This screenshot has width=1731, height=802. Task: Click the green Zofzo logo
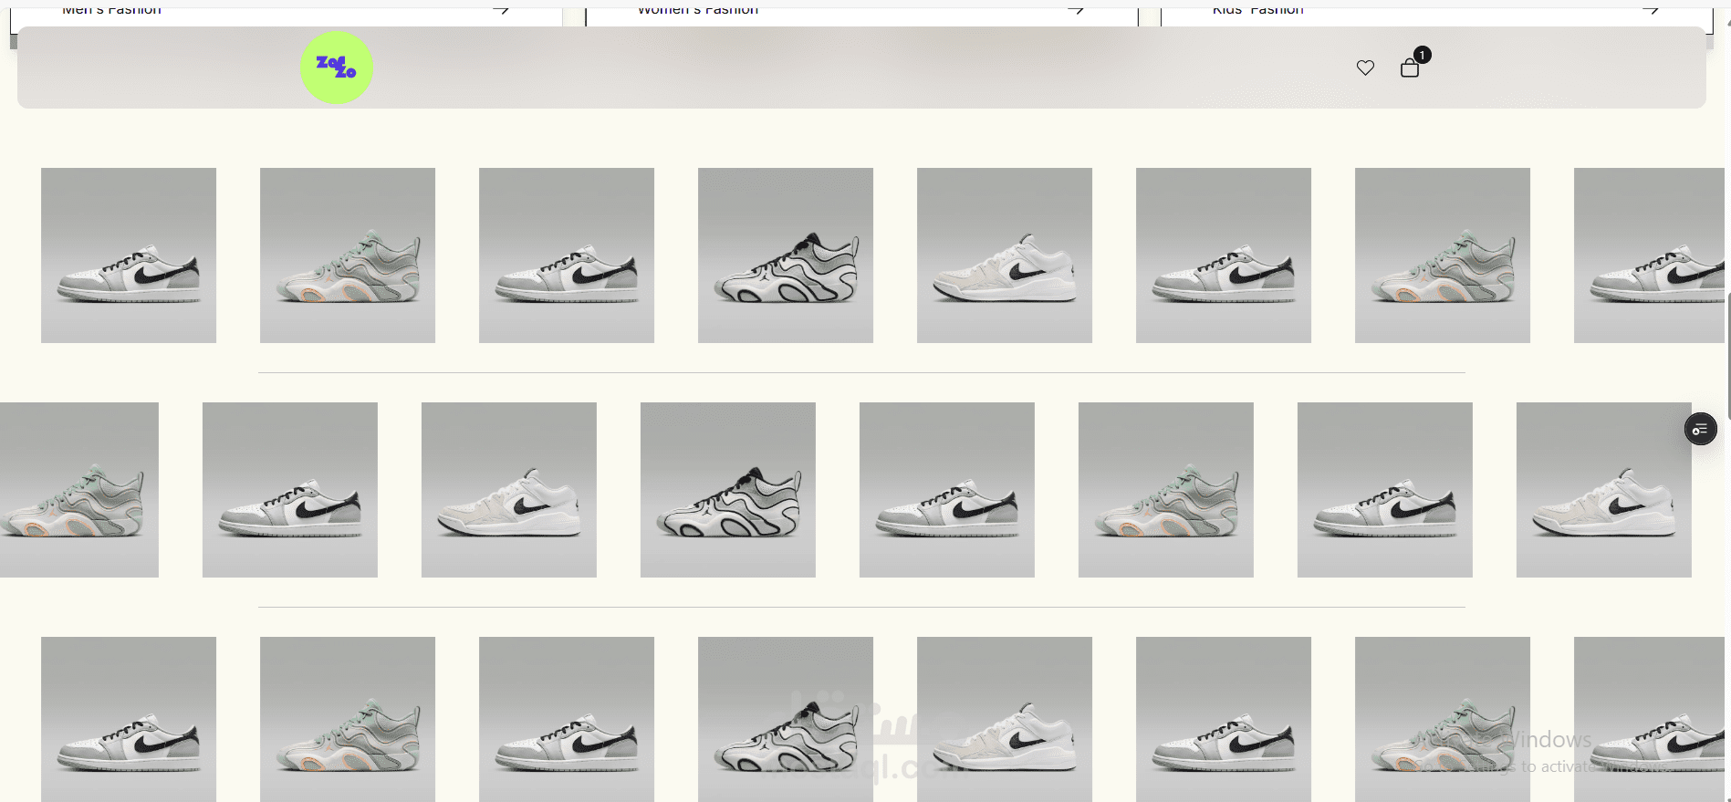point(337,68)
